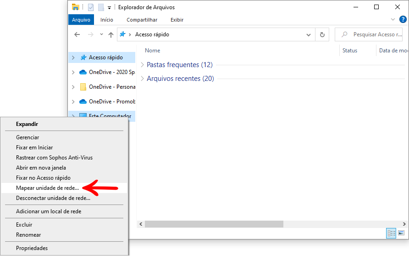Open the quick access toolbar customize arrow

(109, 7)
